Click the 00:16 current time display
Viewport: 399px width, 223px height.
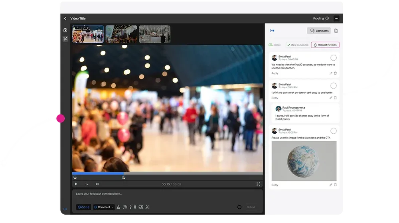tap(166, 184)
